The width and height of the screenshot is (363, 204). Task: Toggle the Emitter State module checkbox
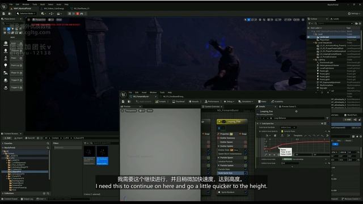[246, 150]
